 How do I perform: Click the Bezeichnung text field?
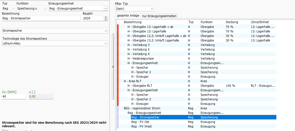pyautogui.click(x=41, y=18)
